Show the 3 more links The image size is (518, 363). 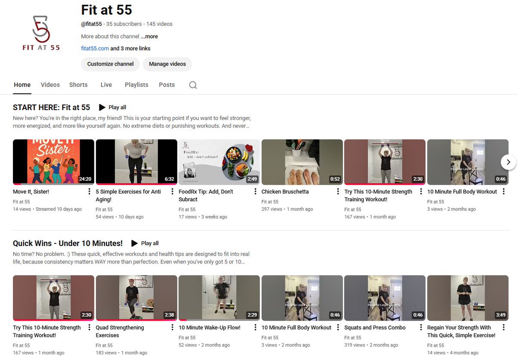[x=130, y=49]
